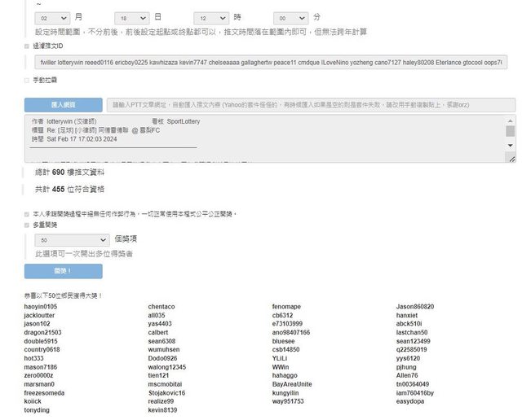The width and height of the screenshot is (522, 420).
Task: Enable the 手動拉霸 checkbox
Action: [27, 80]
